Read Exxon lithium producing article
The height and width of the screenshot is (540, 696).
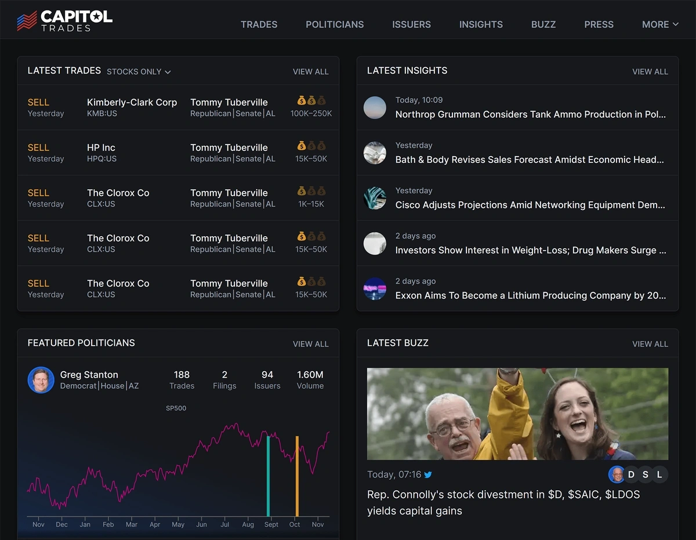click(x=531, y=295)
